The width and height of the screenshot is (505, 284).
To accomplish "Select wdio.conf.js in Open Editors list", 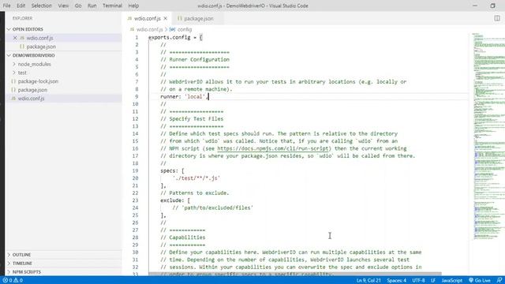I will click(x=40, y=38).
